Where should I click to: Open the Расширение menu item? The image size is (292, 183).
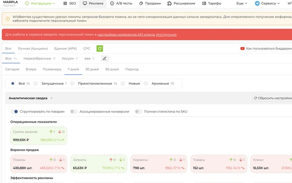point(181,3)
